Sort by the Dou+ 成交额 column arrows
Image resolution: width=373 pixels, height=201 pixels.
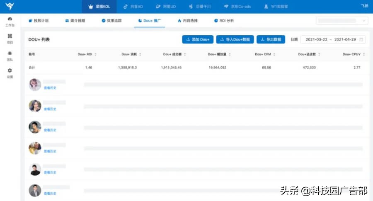pos(185,54)
